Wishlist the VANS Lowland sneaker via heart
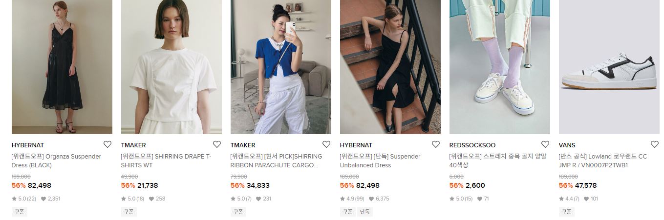The height and width of the screenshot is (220, 664). coord(655,144)
